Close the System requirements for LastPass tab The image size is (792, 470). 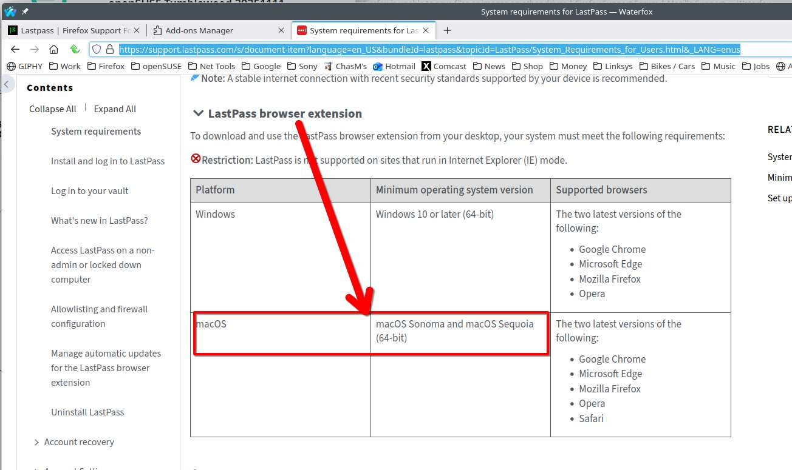[x=426, y=30]
